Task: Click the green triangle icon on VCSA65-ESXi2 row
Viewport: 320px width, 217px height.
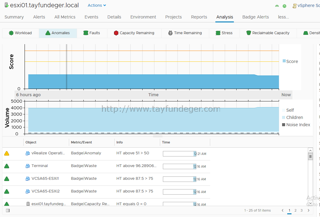Action: 7,192
